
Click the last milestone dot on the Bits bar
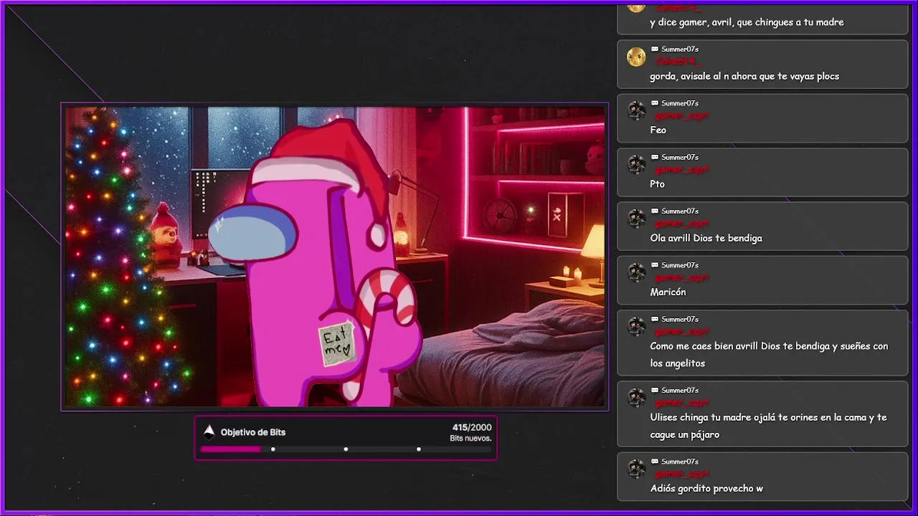418,449
